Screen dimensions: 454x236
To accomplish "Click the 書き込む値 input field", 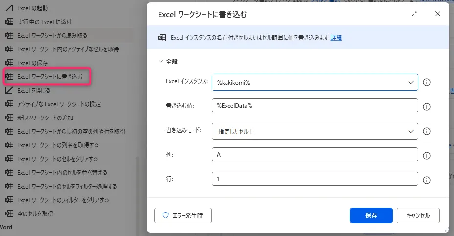I will pyautogui.click(x=315, y=106).
